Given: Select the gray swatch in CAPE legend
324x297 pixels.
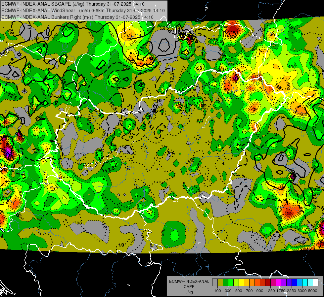Looking at the screenshot, I should pyautogui.click(x=215, y=282).
